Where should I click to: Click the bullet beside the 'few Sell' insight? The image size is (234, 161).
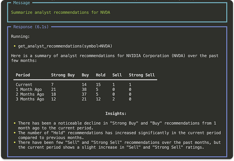(x=15, y=143)
